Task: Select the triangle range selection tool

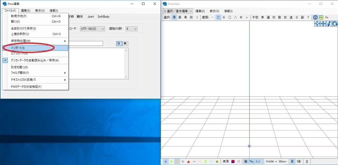Action: pyautogui.click(x=235, y=17)
